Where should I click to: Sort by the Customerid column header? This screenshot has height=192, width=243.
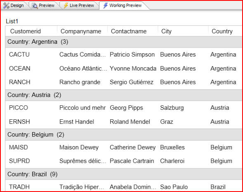[x=31, y=31]
